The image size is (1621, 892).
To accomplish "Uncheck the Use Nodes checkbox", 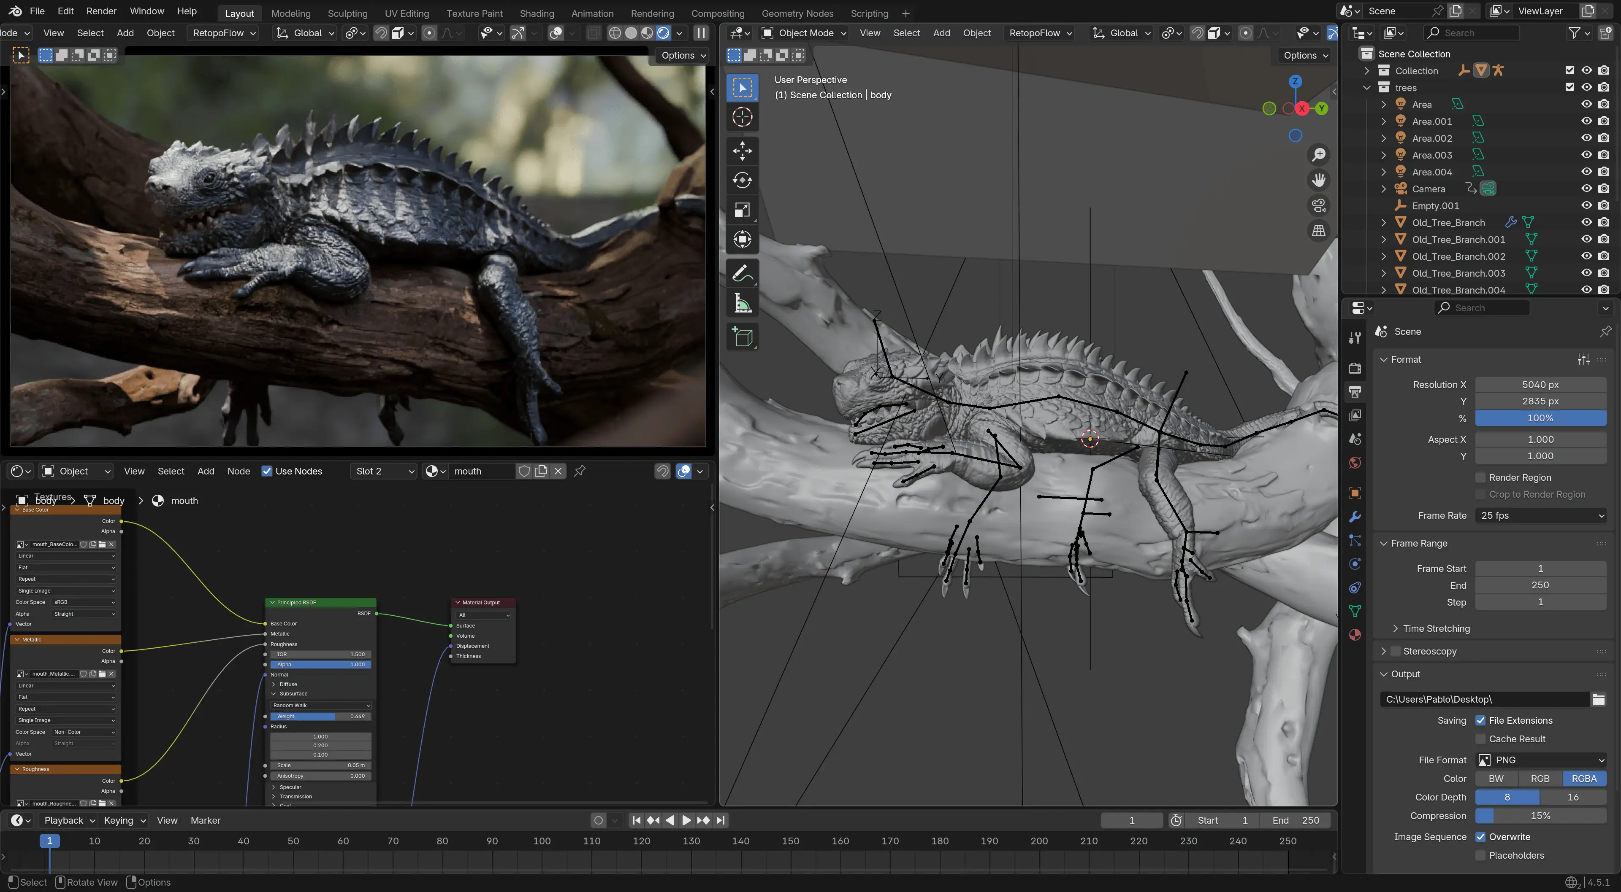I will click(267, 472).
